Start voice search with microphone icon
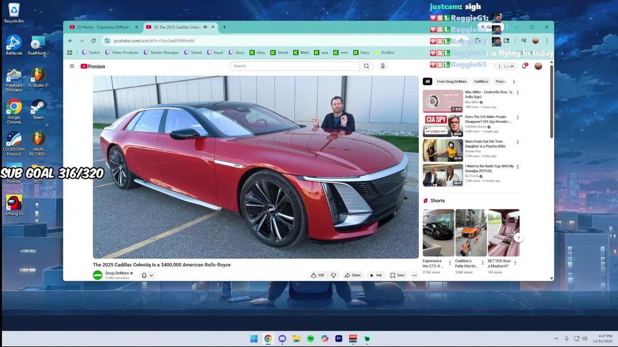The width and height of the screenshot is (618, 347). (x=383, y=66)
